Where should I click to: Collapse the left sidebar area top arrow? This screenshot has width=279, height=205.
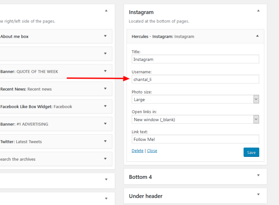[106, 11]
